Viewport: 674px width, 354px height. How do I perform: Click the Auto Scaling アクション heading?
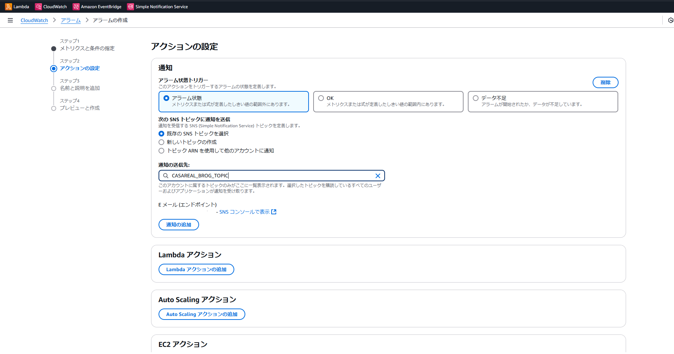pyautogui.click(x=197, y=300)
